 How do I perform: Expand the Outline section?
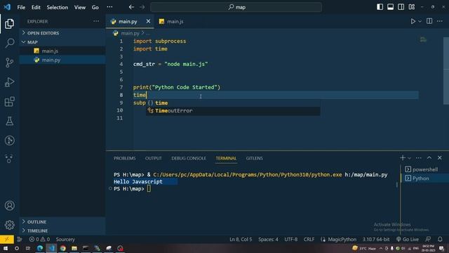pos(62,222)
